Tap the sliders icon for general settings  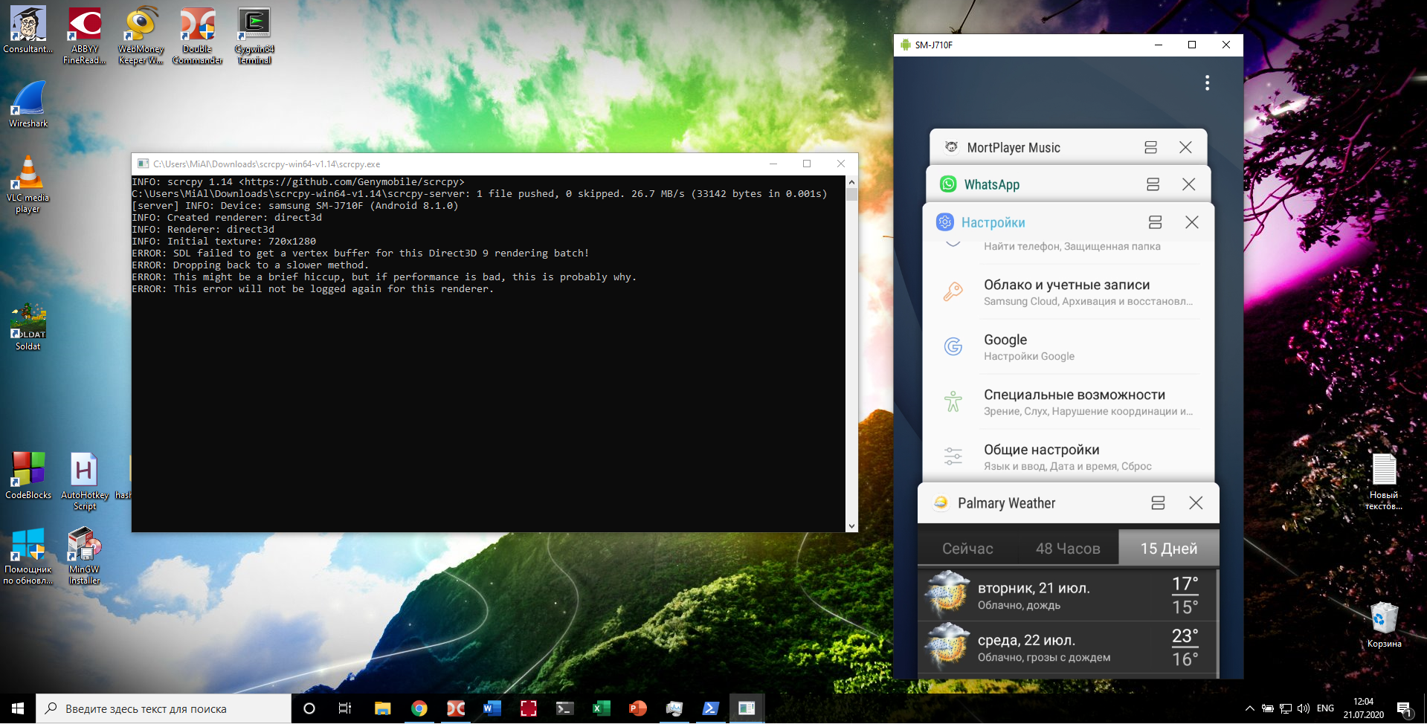(953, 456)
